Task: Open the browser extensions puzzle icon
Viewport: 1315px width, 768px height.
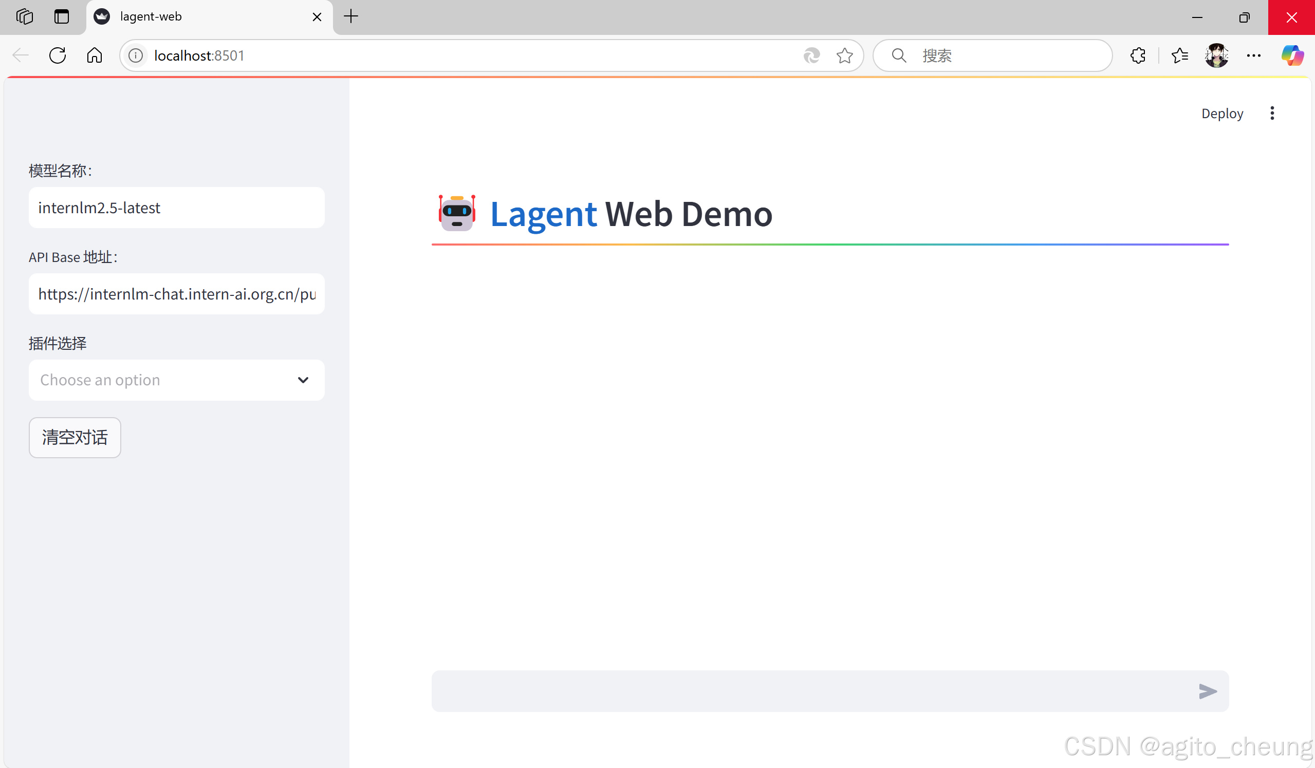Action: (x=1138, y=55)
